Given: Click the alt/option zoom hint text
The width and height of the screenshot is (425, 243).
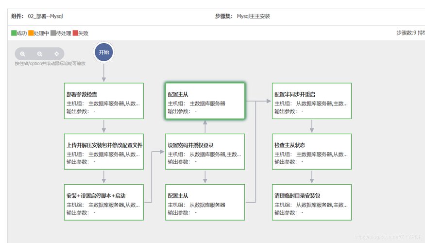Looking at the screenshot, I should 50,64.
